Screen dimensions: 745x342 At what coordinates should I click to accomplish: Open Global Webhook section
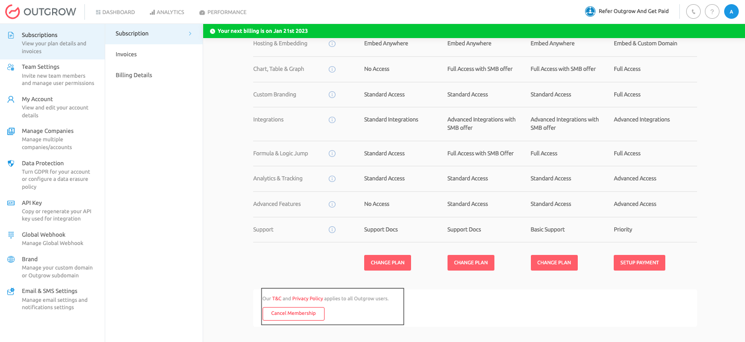tap(52, 239)
